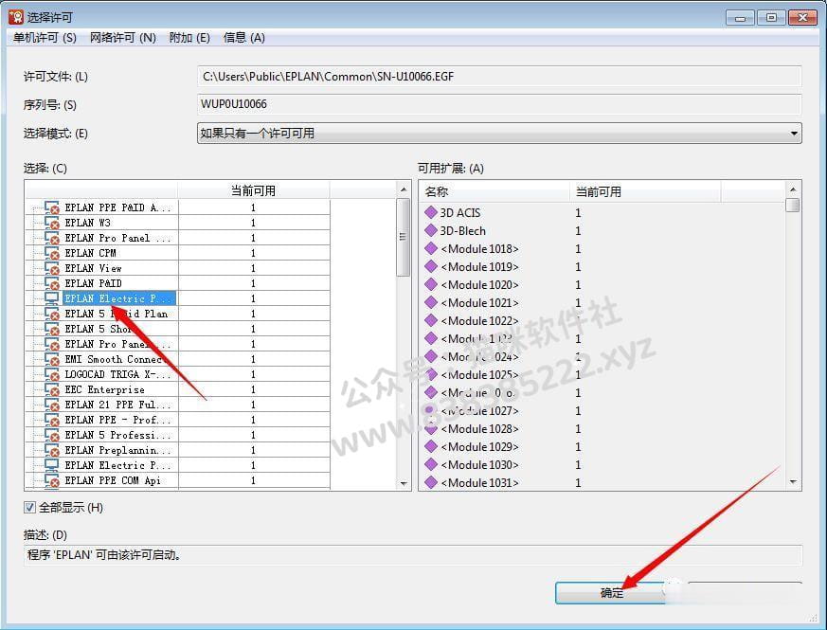Click the EPLAN 21 PPE Ful... icon
Viewport: 827px width, 630px height.
click(x=52, y=405)
